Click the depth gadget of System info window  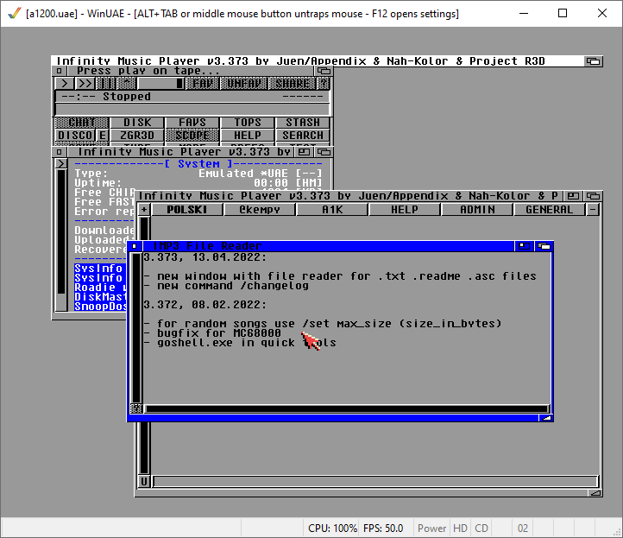[x=324, y=152]
